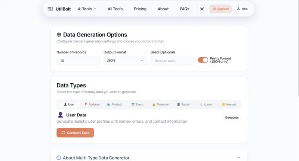Image resolution: width=299 pixels, height=161 pixels.
Task: Open the Ai Tools dropdown menu
Action: (87, 9)
